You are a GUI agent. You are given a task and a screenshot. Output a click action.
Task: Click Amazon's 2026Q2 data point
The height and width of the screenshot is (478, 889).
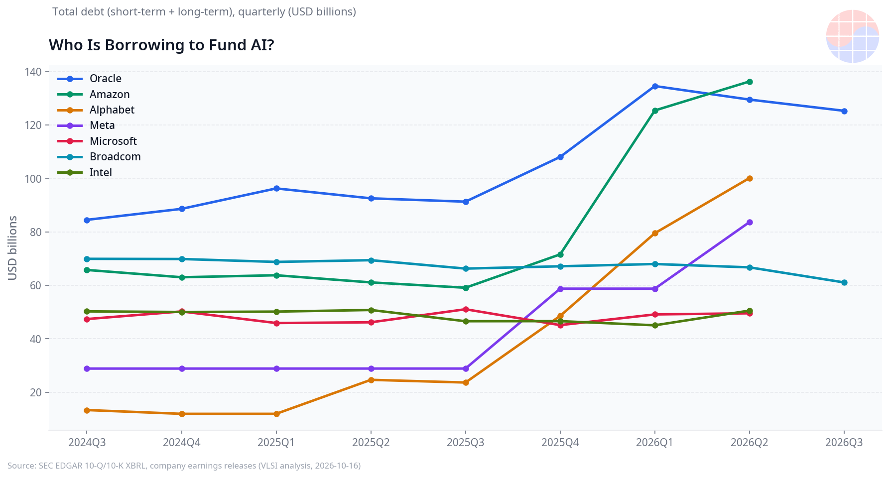click(750, 82)
